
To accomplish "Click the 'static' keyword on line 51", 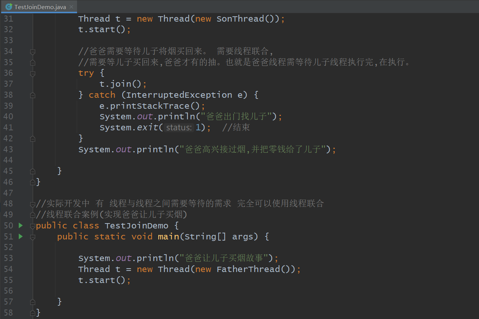I will pyautogui.click(x=110, y=237).
